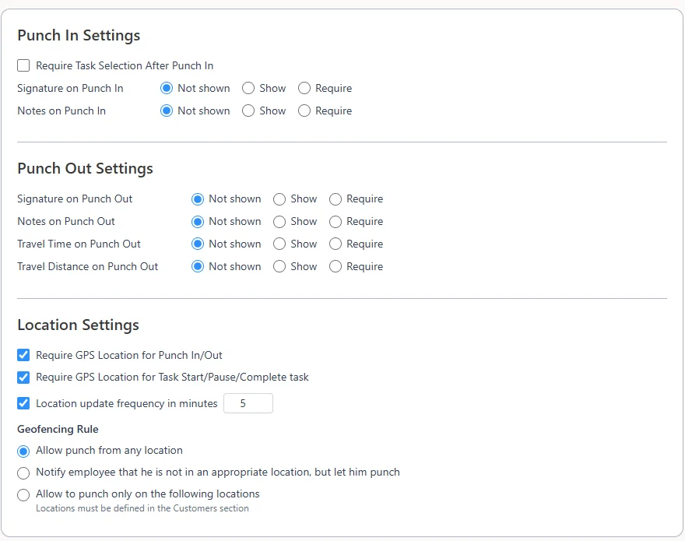Click the Travel Distance on Punch Out label
685x541 pixels.
88,266
